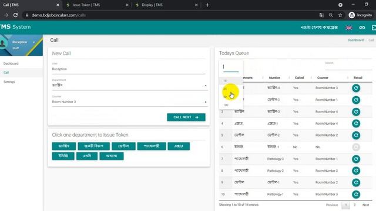Issue a token for ECG (ইসিজি)

[x=63, y=156]
